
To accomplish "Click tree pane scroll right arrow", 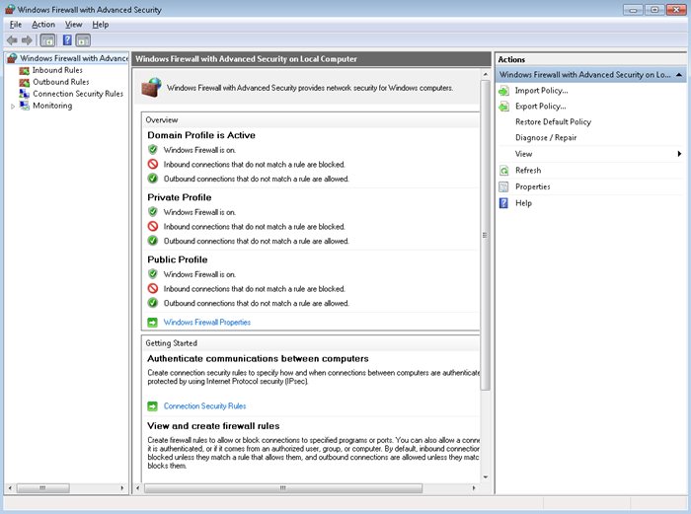I will 122,488.
